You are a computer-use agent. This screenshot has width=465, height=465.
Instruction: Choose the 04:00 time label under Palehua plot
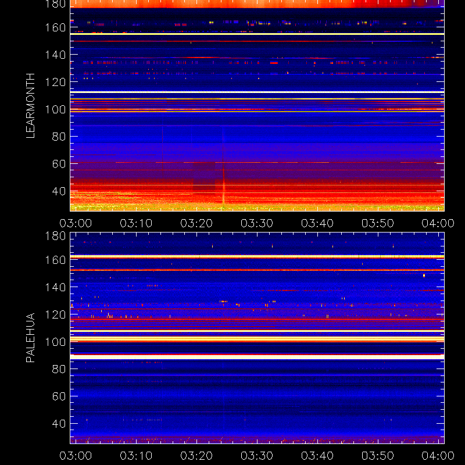(x=438, y=456)
